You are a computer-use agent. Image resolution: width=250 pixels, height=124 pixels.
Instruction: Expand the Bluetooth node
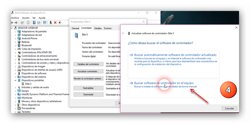[x=15, y=46]
